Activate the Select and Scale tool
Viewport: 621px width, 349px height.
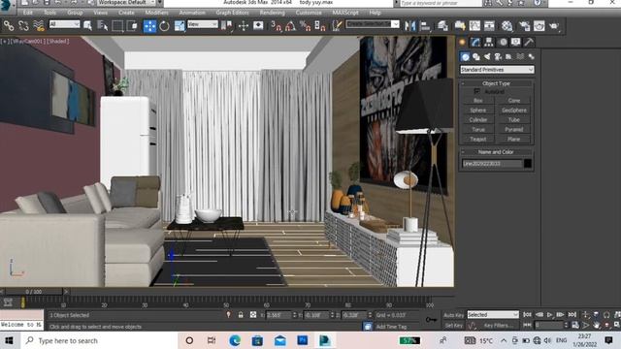point(179,26)
